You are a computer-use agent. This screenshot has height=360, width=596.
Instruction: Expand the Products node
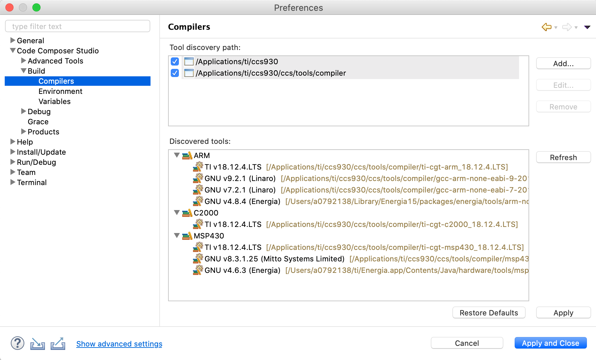pyautogui.click(x=24, y=131)
